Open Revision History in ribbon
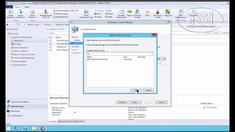235x132 pixels. pyautogui.click(x=61, y=14)
